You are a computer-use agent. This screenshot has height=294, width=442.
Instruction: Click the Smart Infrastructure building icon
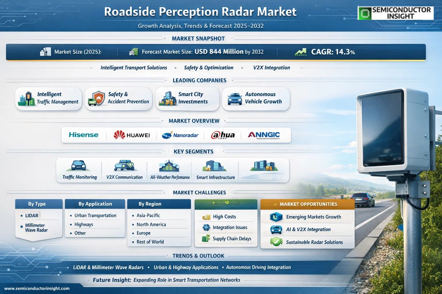214,166
